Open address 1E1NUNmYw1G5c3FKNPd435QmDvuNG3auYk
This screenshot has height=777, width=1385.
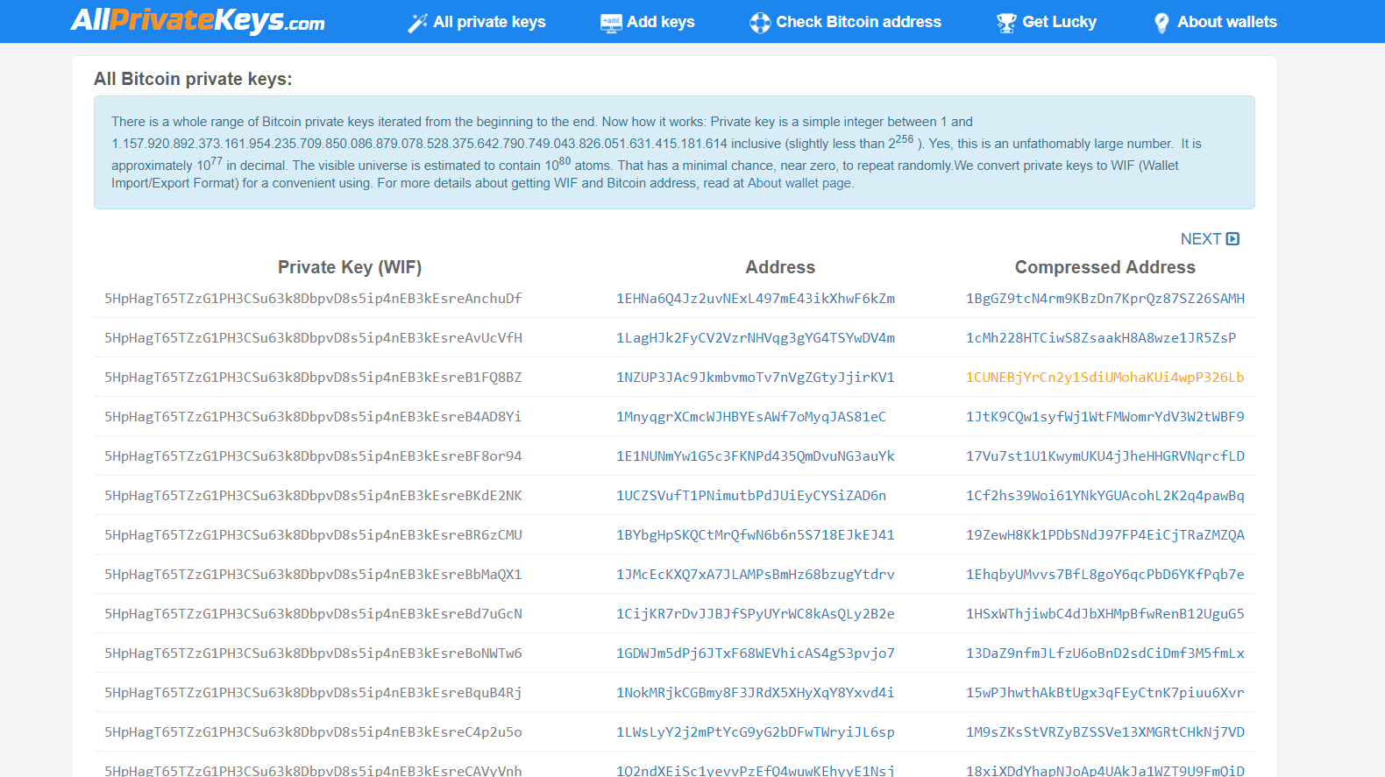click(x=756, y=456)
